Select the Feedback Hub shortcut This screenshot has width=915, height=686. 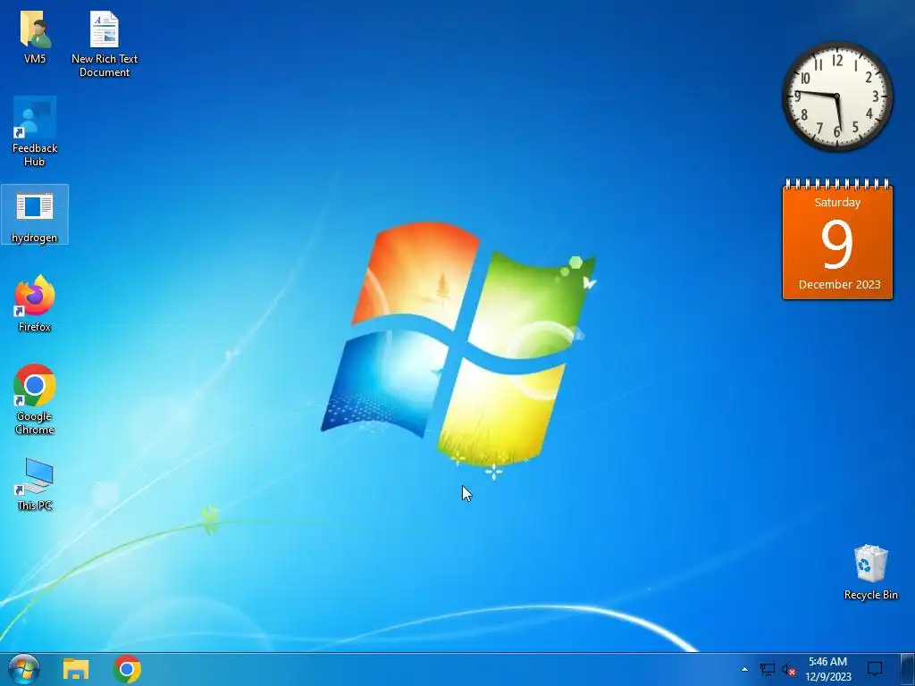pos(35,132)
